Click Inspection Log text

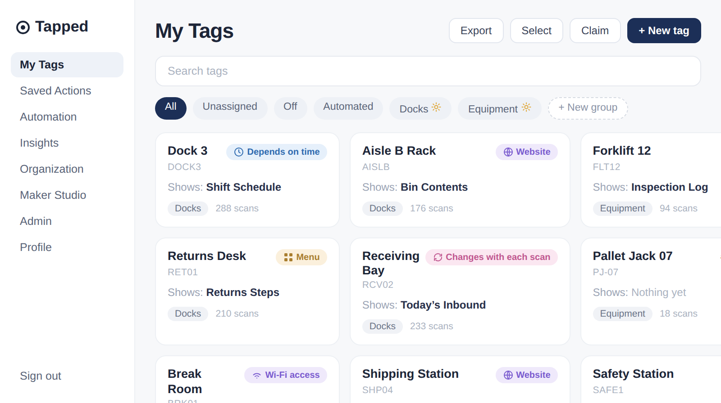coord(670,187)
